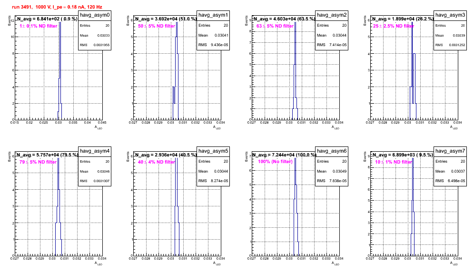
Task: Click the 50± 5% ND filter label
Action: 157,26
